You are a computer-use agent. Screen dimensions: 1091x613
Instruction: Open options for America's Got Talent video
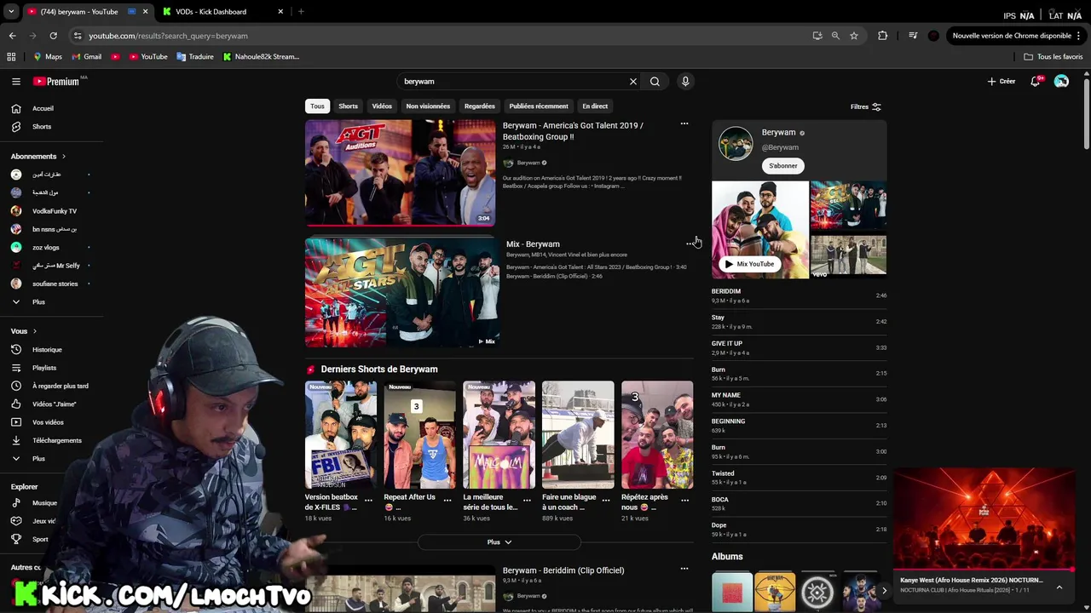[684, 124]
